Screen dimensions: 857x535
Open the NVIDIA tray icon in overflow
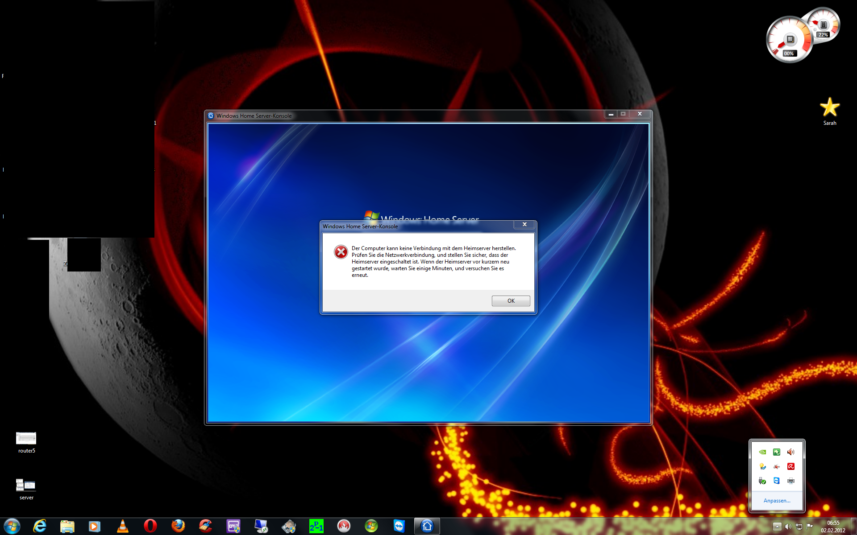click(x=762, y=452)
